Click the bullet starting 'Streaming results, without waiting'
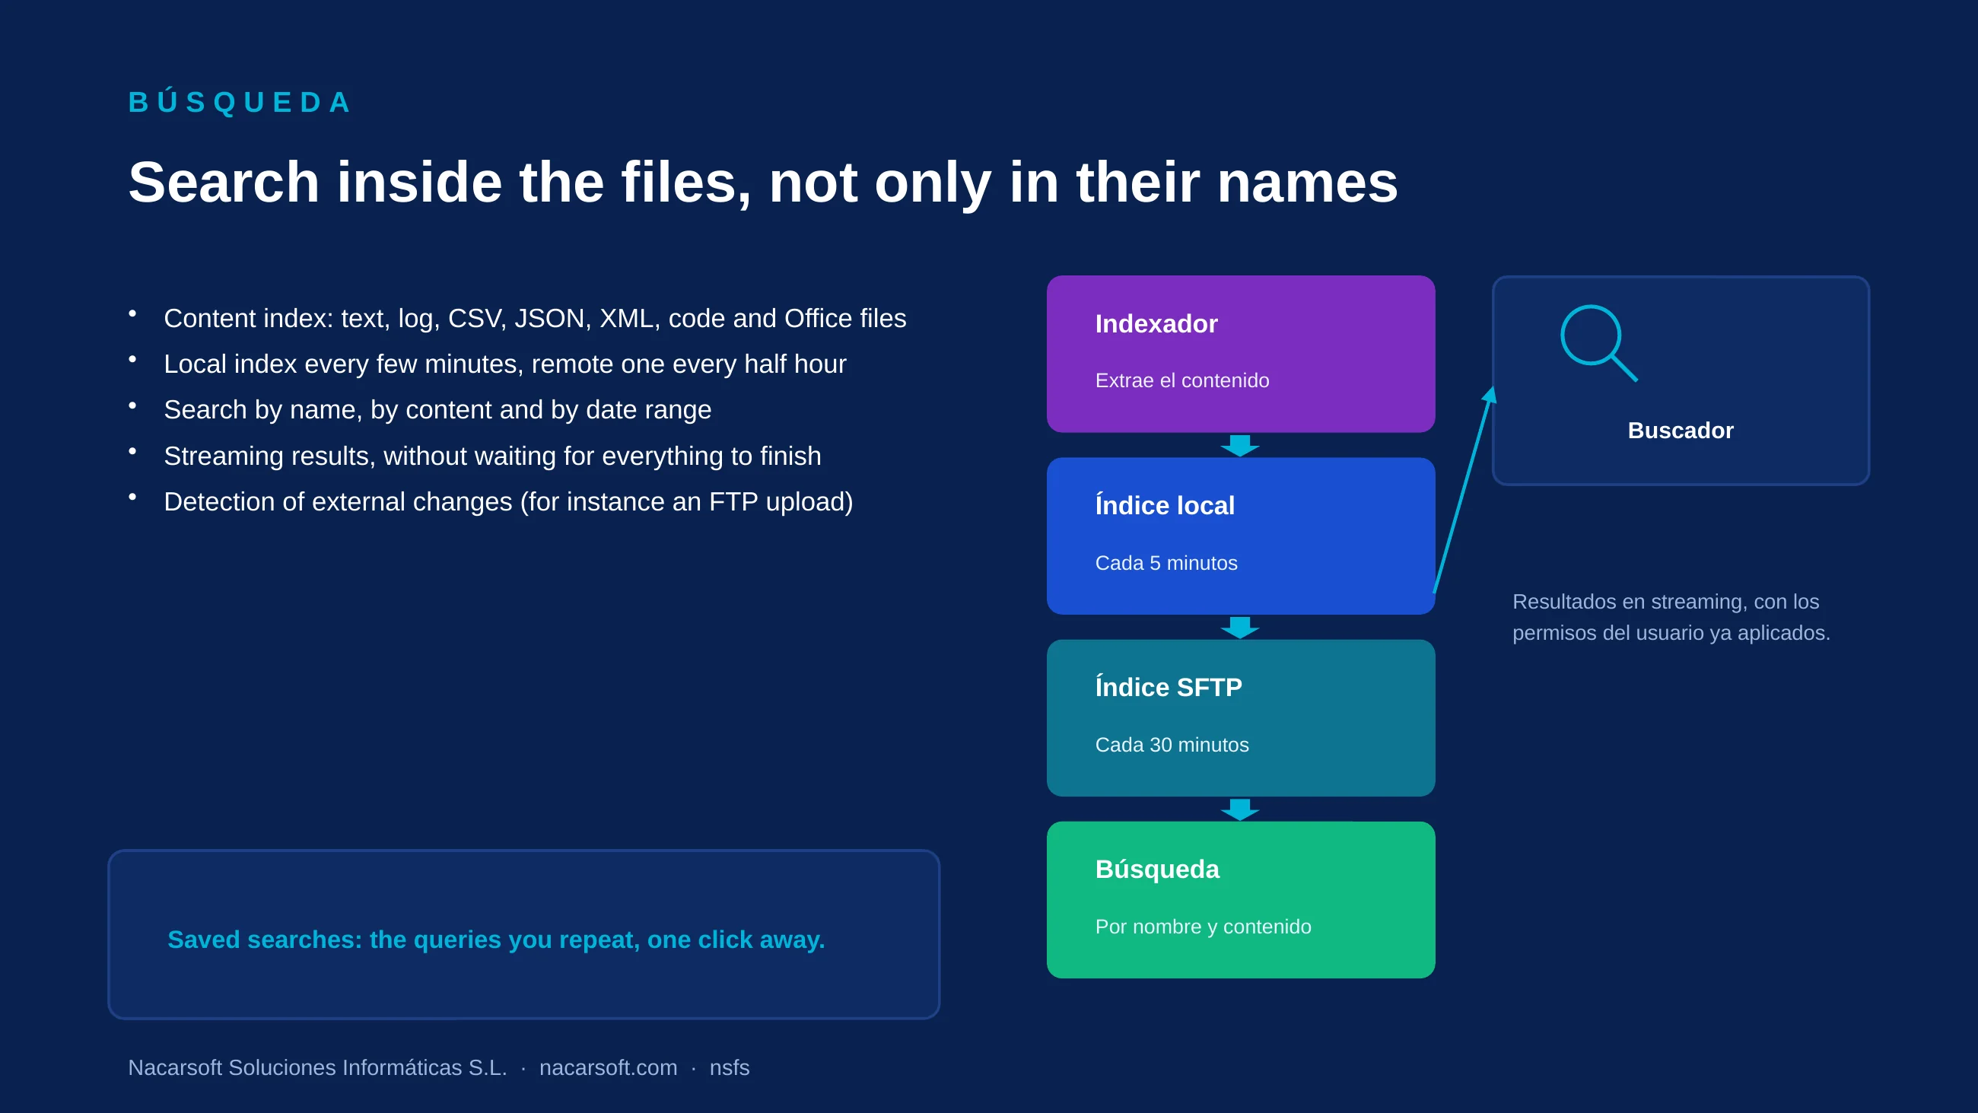The height and width of the screenshot is (1113, 1978). [492, 456]
